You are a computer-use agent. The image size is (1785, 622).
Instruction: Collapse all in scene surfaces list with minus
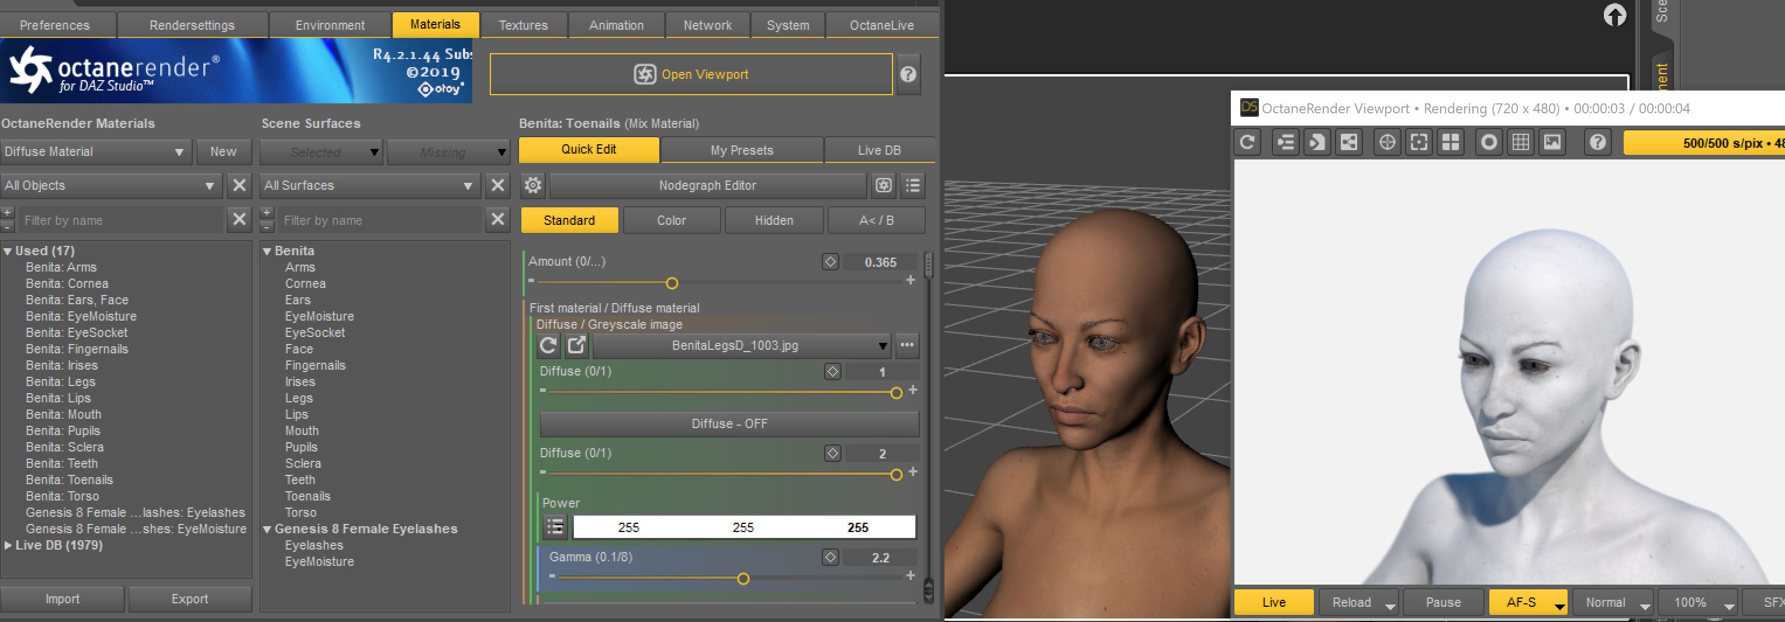(x=267, y=227)
